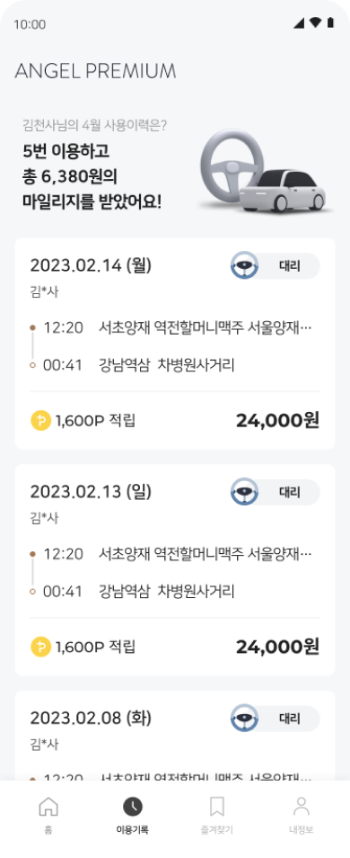The height and width of the screenshot is (858, 350).
Task: Click steering wheel icon on 2023.02.14 card
Action: click(x=244, y=265)
